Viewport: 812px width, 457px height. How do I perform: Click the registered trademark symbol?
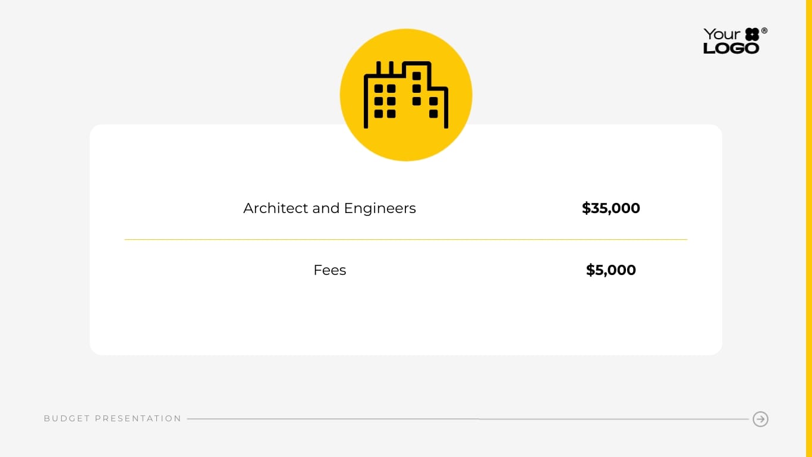(764, 31)
